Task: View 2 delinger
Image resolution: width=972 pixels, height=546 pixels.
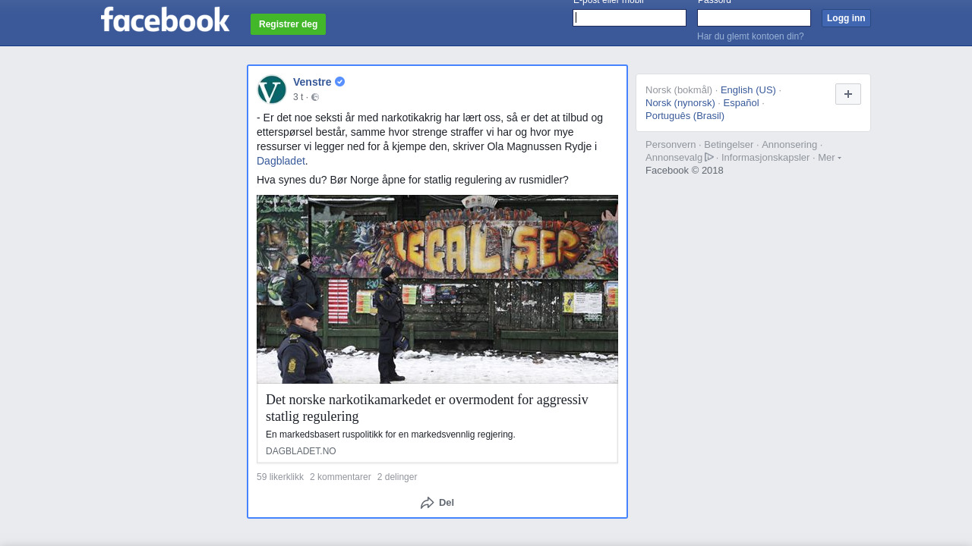Action: 397,477
